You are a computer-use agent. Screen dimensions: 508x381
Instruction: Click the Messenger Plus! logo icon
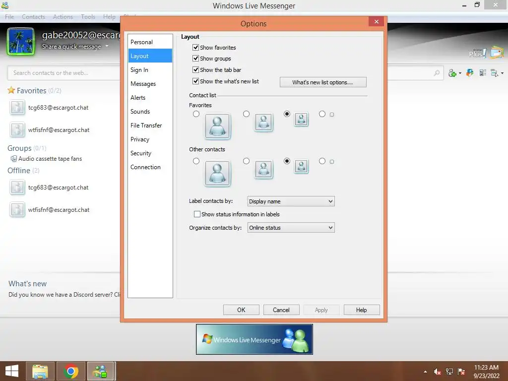(x=478, y=53)
